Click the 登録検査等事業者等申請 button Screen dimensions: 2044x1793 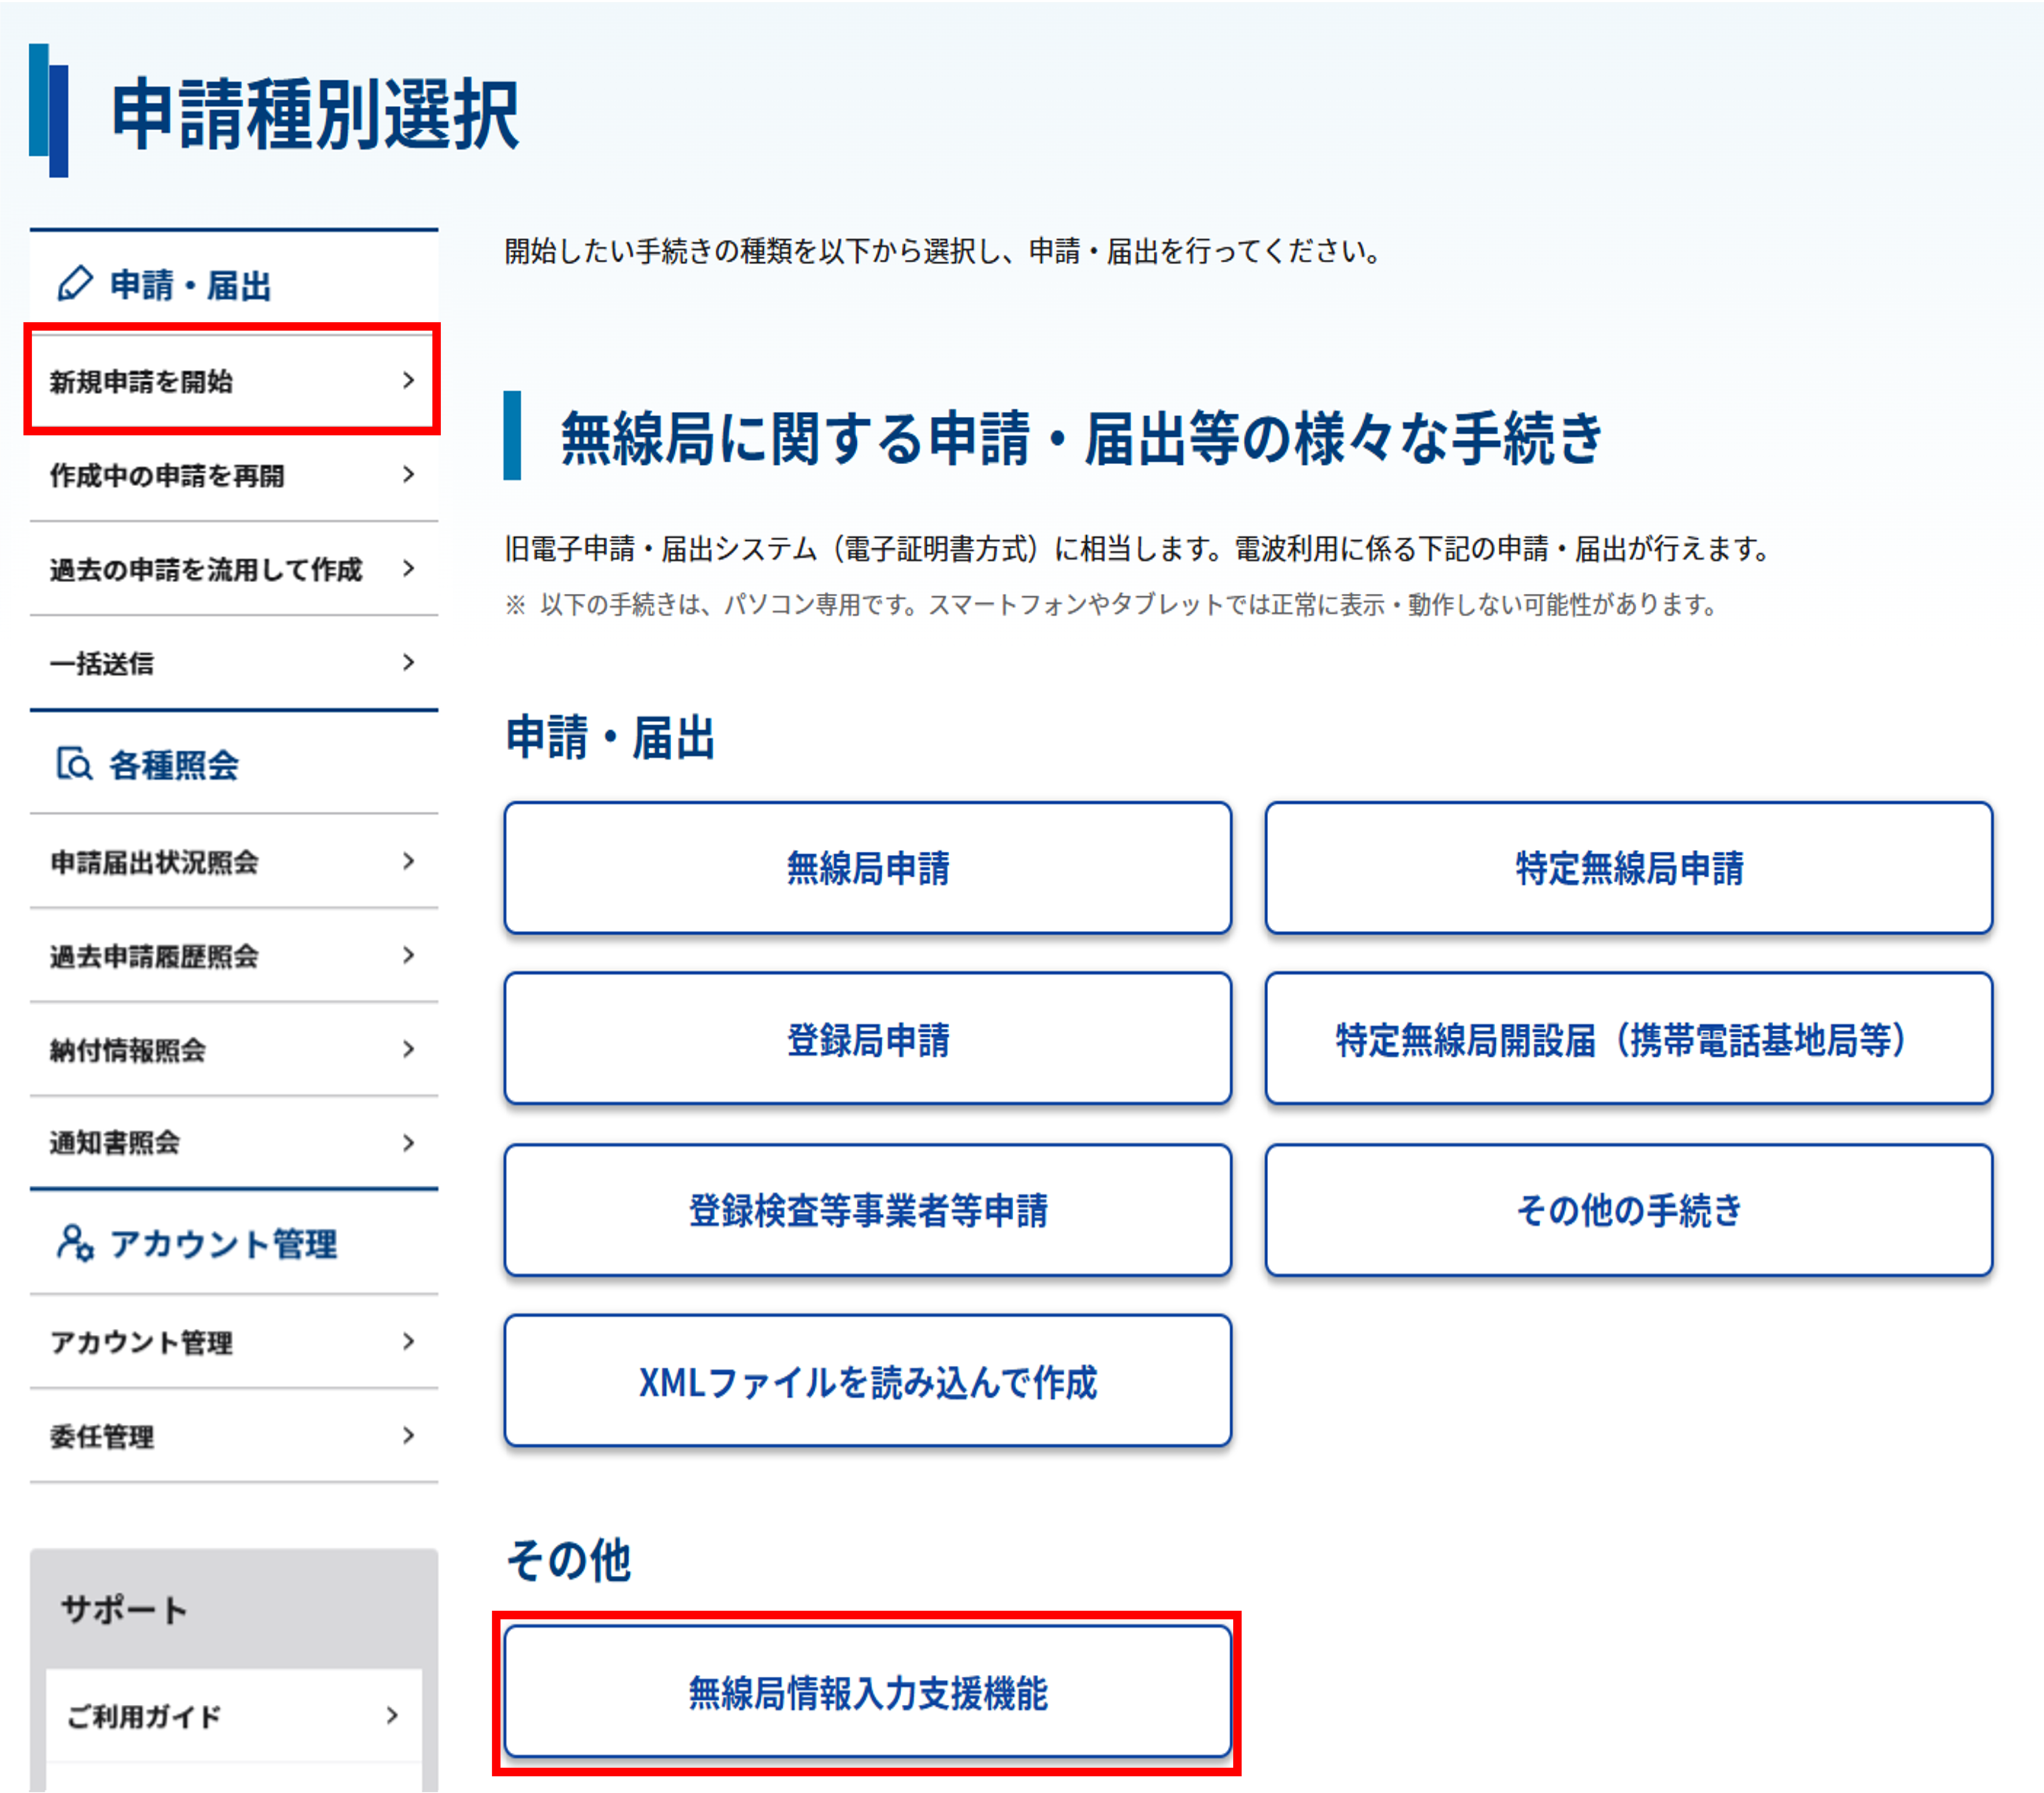coord(867,1210)
